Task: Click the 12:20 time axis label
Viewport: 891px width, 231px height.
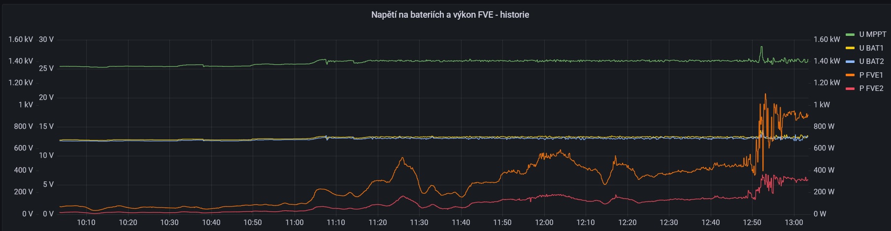Action: tap(627, 223)
